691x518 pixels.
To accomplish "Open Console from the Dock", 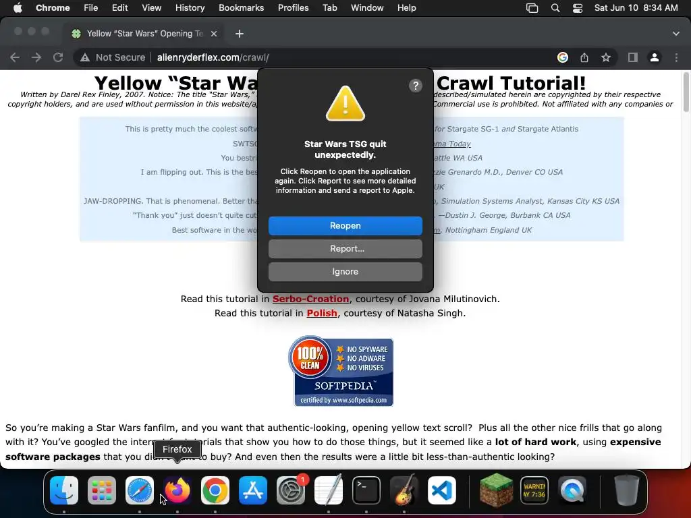I will [x=534, y=490].
